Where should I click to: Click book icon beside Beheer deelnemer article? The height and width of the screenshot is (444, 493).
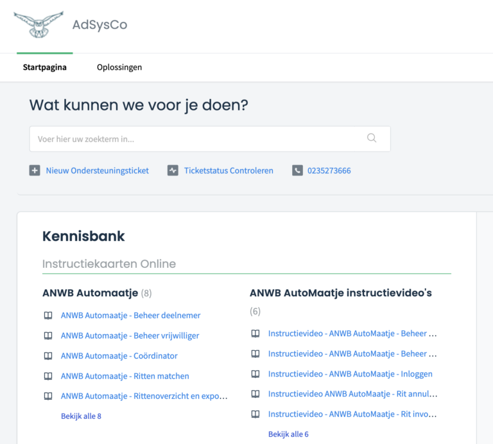point(48,315)
